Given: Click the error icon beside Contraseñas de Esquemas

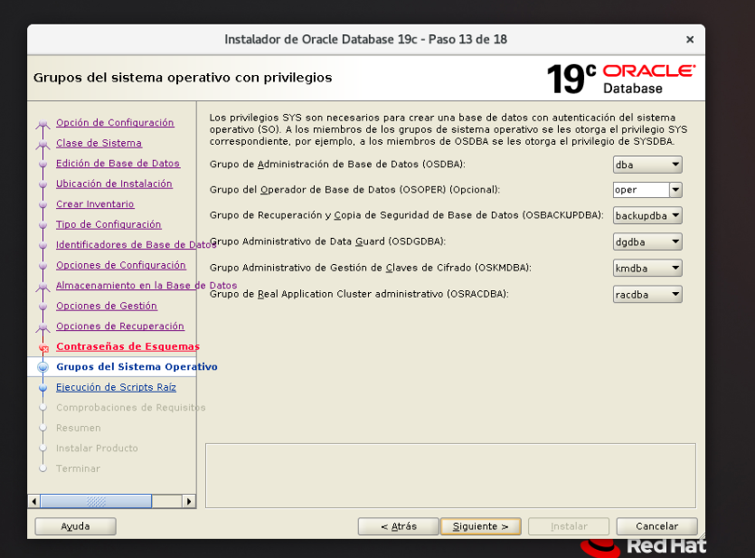Looking at the screenshot, I should pos(43,346).
